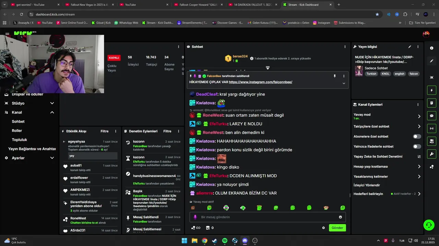Open Yavaş mod options arrow
The height and width of the screenshot is (246, 439).
pyautogui.click(x=419, y=117)
